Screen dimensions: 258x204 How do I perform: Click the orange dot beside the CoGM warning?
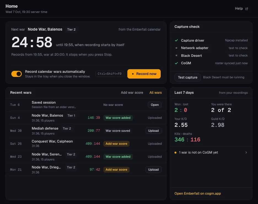[175, 153]
